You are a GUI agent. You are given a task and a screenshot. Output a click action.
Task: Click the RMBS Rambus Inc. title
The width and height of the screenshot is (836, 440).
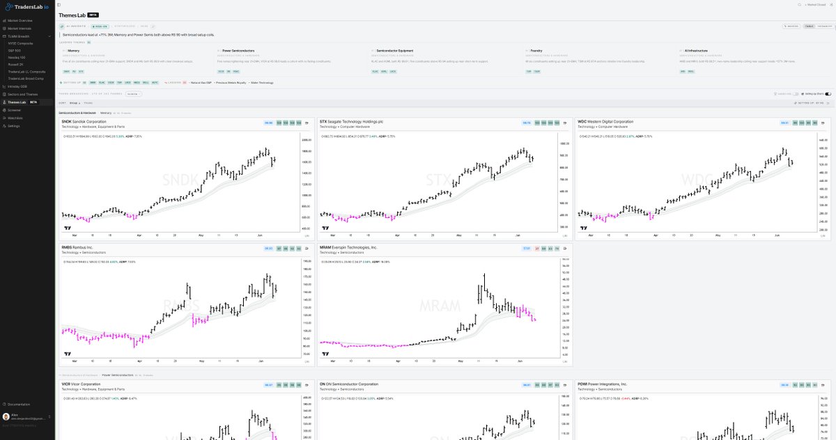77,247
